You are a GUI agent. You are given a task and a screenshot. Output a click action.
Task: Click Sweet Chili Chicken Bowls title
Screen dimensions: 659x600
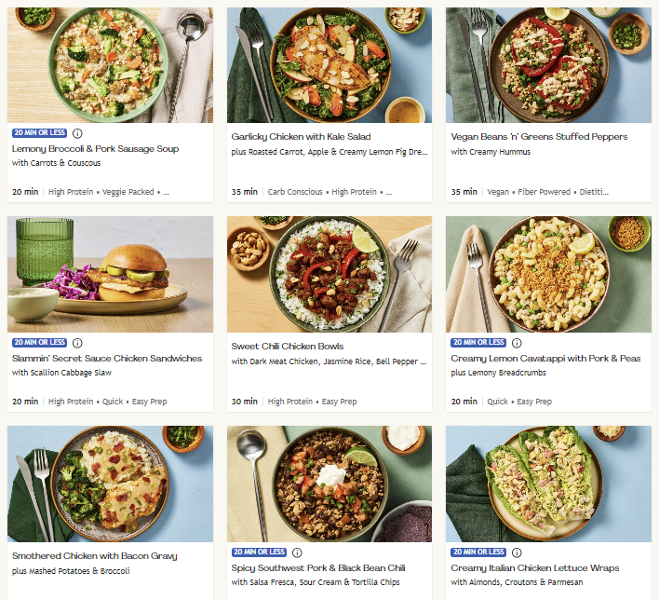click(x=287, y=347)
